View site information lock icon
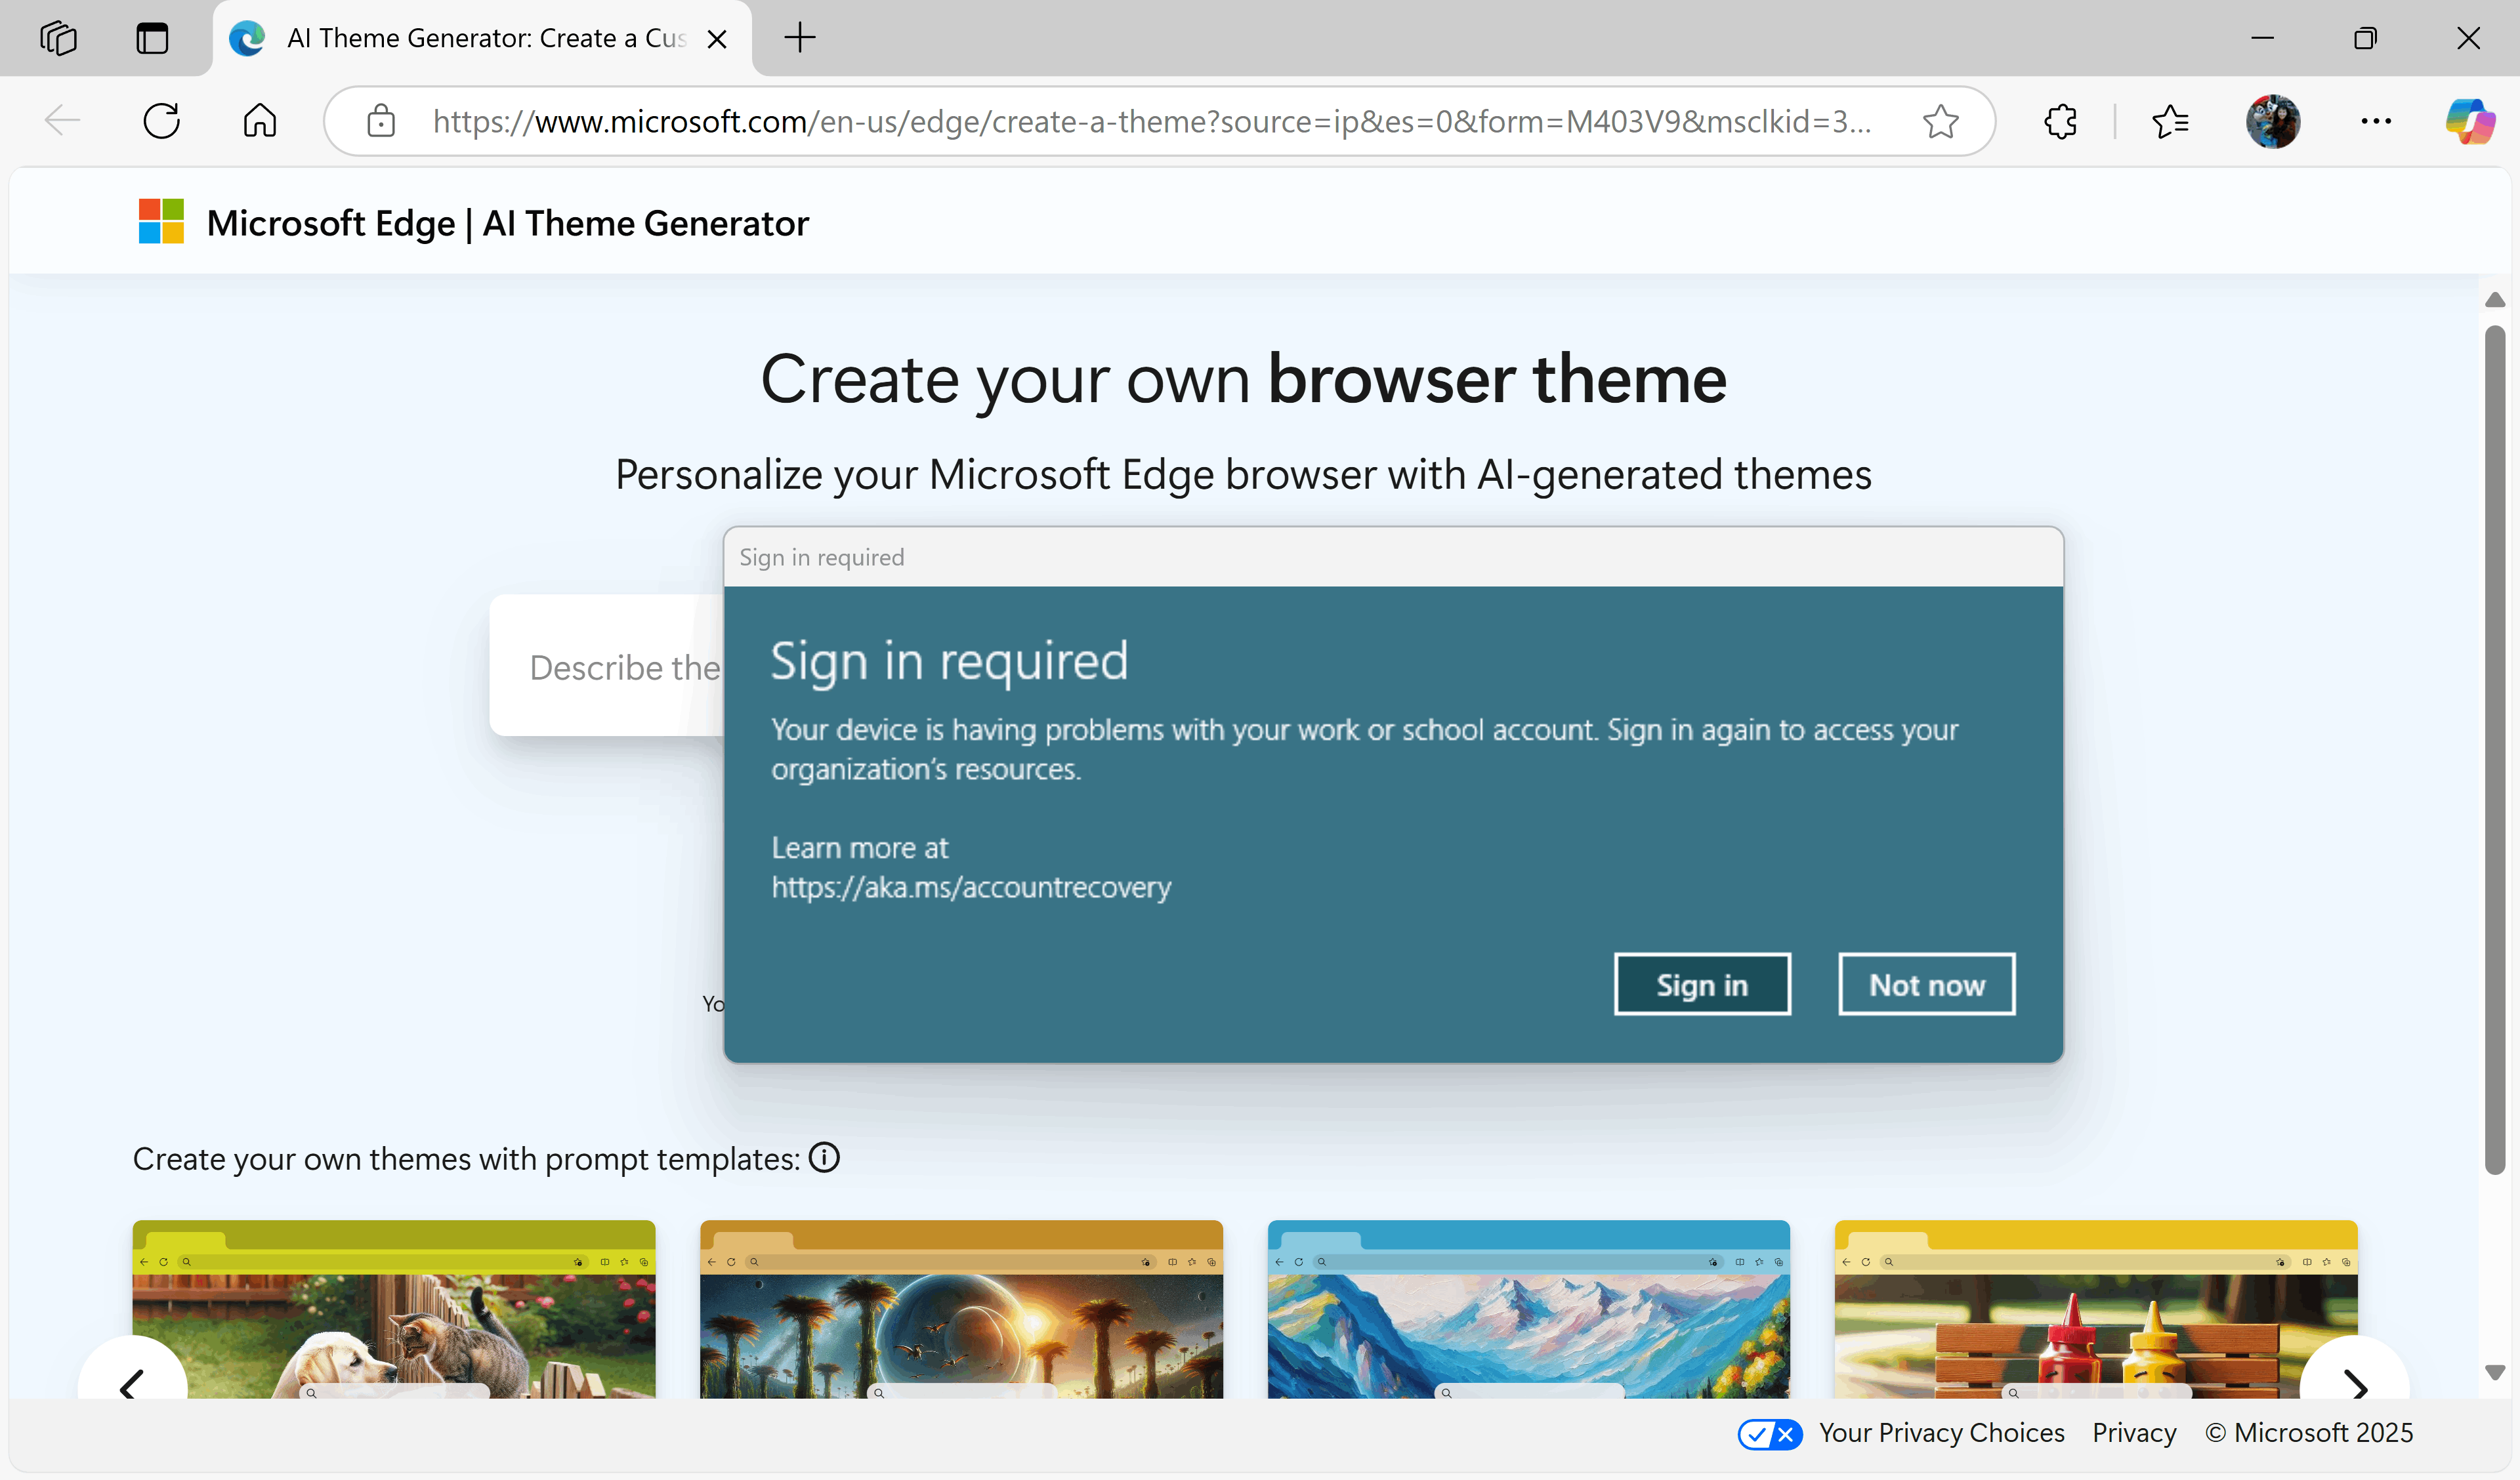2520x1480 pixels. pos(381,121)
